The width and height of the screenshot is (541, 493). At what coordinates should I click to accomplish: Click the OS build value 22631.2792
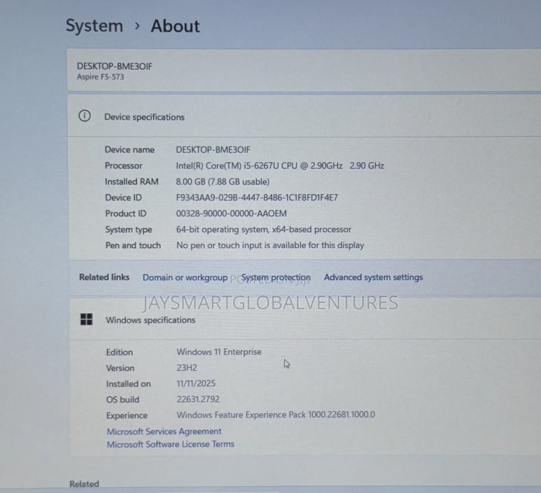point(198,399)
